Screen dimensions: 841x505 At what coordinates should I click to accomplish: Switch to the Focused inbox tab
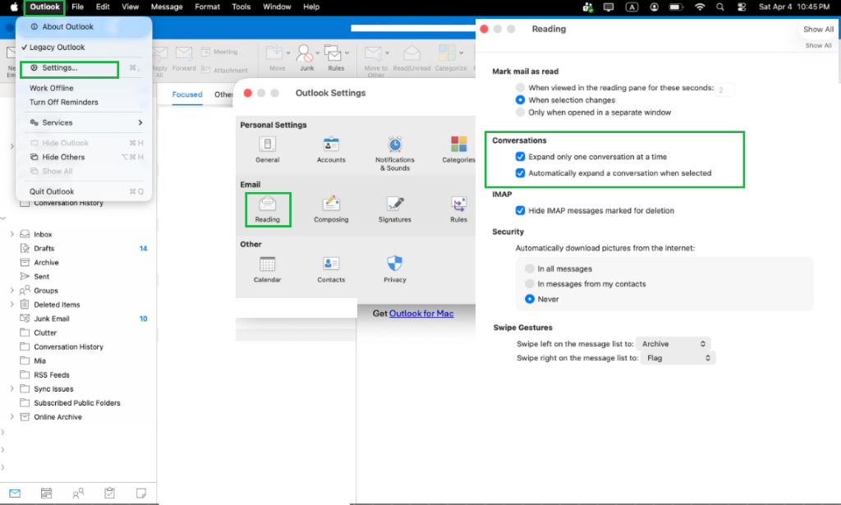187,94
